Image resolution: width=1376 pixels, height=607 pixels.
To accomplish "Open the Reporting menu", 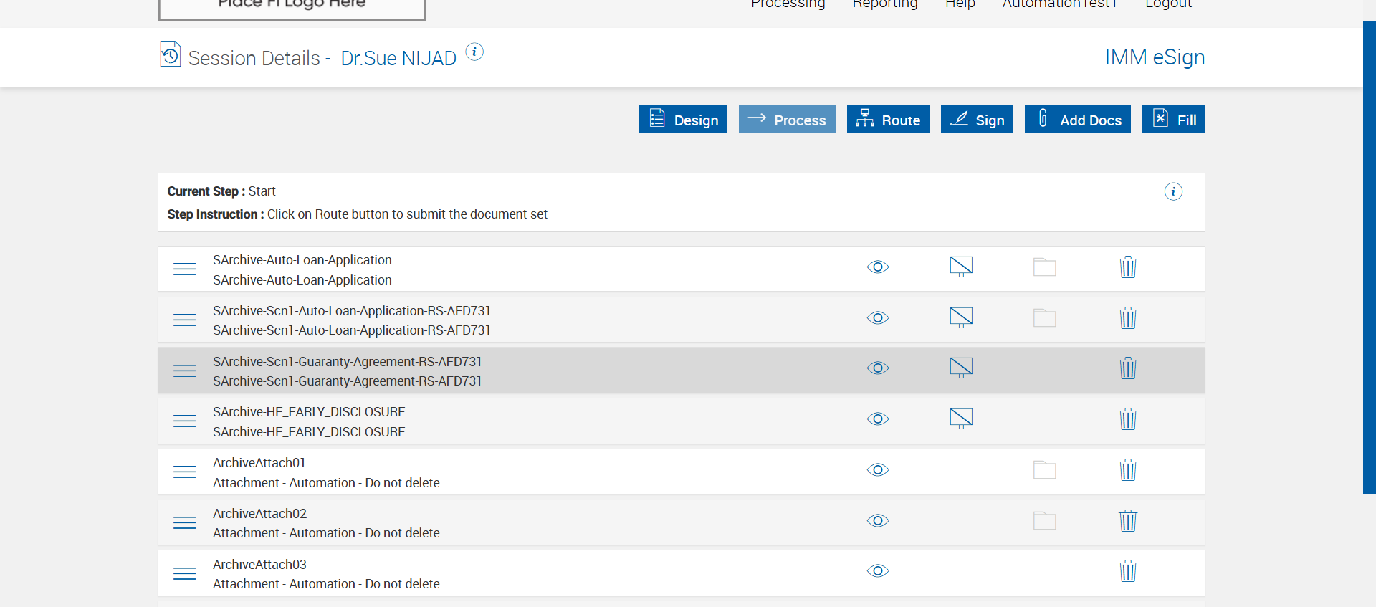I will point(885,4).
